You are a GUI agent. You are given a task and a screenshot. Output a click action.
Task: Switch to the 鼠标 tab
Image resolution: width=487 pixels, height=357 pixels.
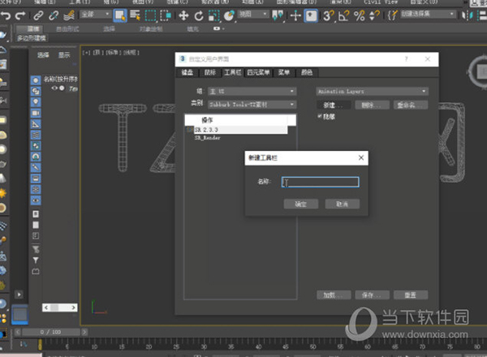[x=210, y=72]
